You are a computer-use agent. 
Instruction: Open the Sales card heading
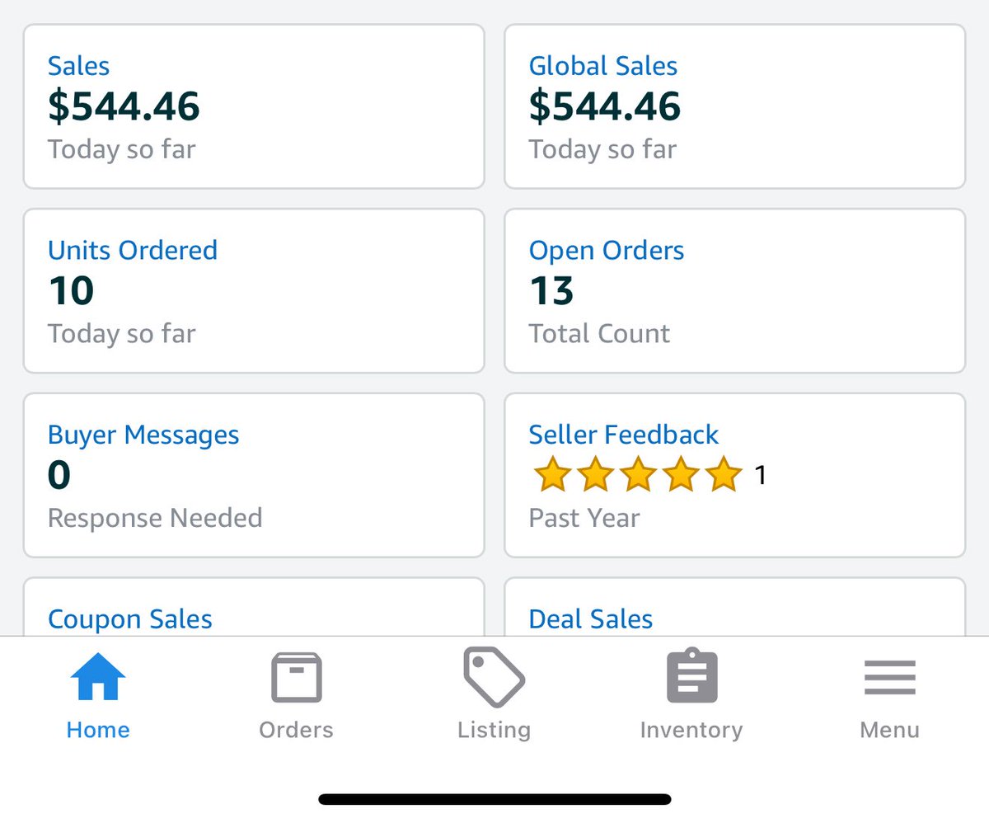(78, 66)
